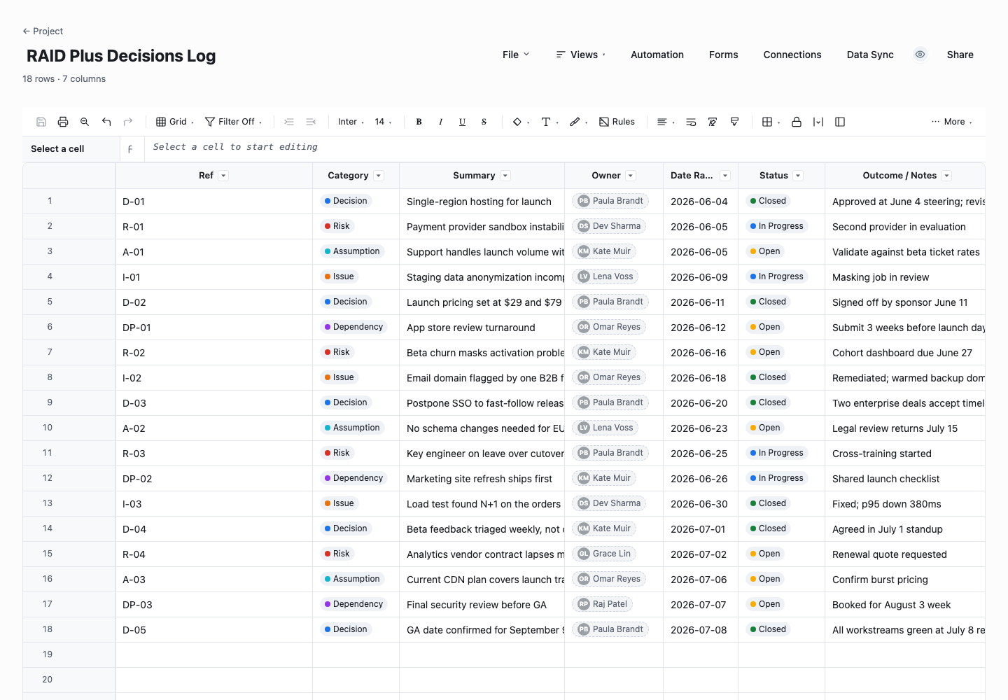Open the Category column header dropdown arrow
This screenshot has width=1008, height=700.
click(379, 176)
